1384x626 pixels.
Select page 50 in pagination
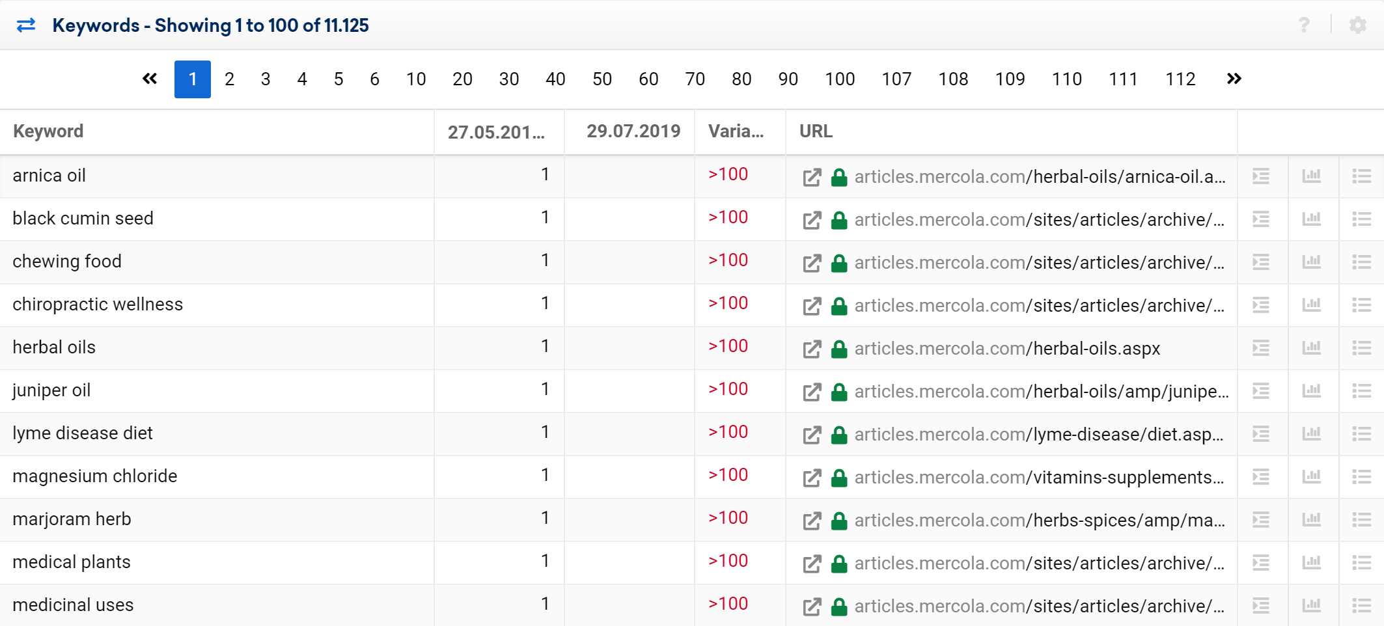(602, 79)
